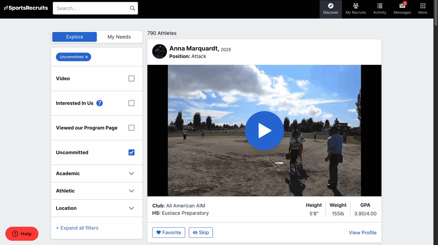Switch to the My Needs tab
Screen dimensions: 438x245
point(119,37)
